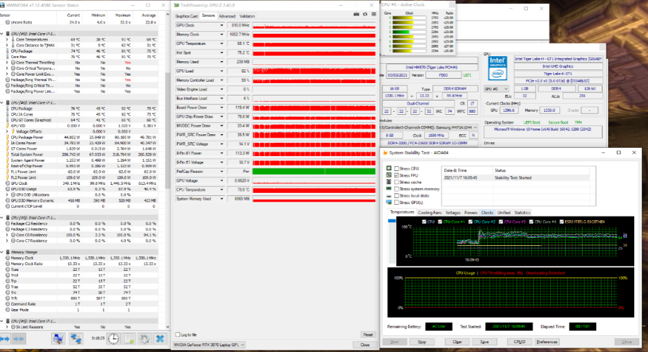
Task: Click the HWiNFO reset clock icon
Action: click(114, 339)
